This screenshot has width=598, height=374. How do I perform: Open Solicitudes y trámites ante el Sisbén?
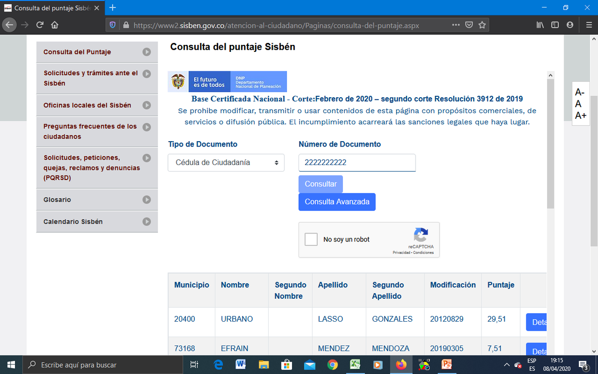tap(97, 78)
